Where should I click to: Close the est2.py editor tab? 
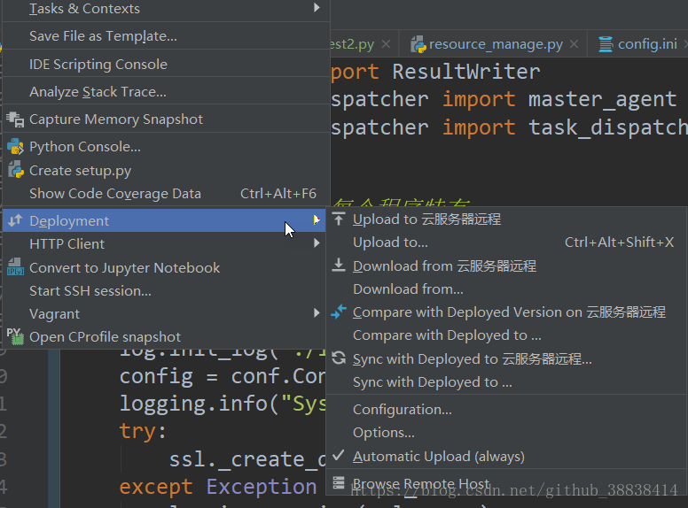pos(387,44)
